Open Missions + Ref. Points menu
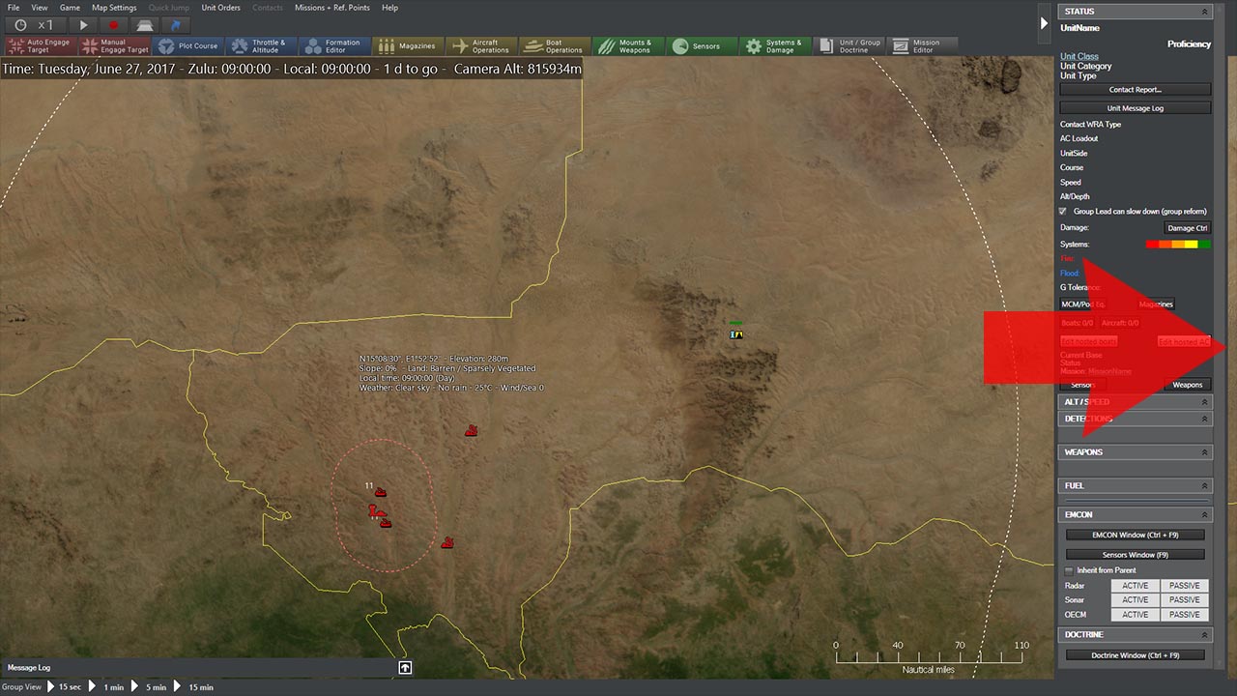This screenshot has width=1237, height=696. coord(331,8)
